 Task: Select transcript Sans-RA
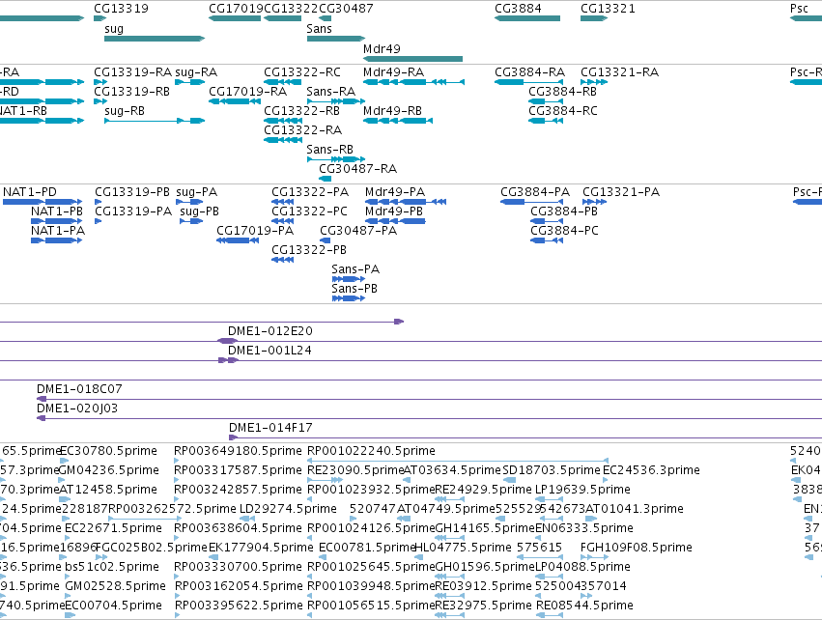point(336,101)
